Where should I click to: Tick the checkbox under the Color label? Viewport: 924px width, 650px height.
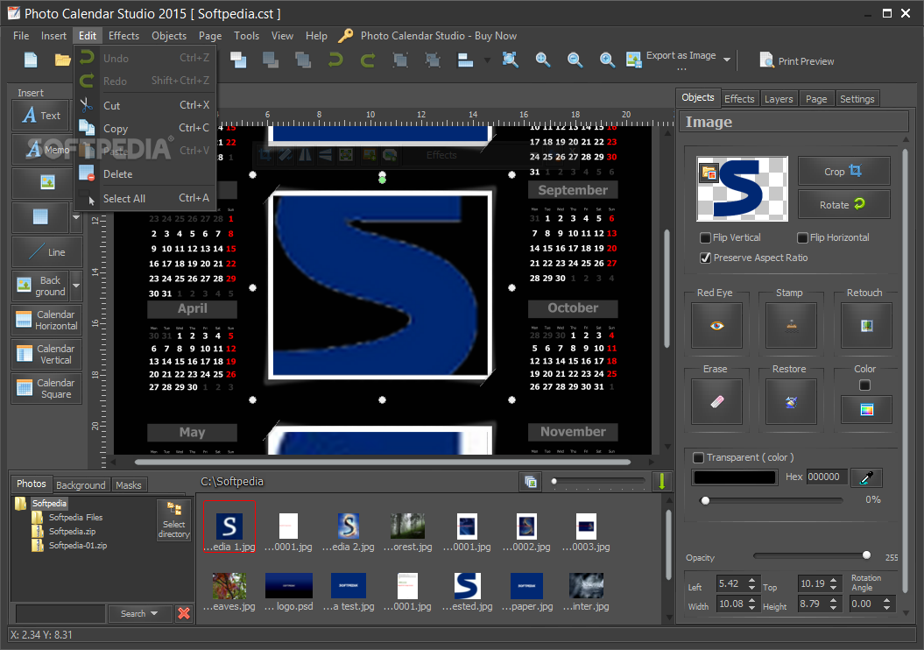(x=864, y=385)
